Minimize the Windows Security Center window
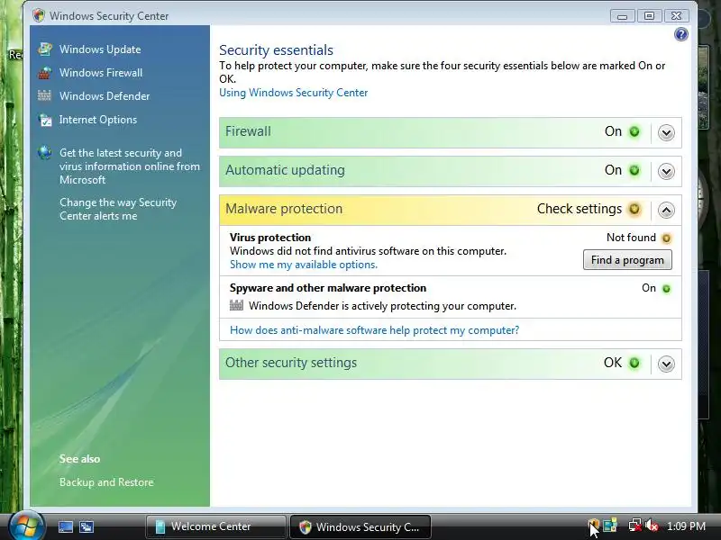The height and width of the screenshot is (540, 721). pyautogui.click(x=622, y=16)
